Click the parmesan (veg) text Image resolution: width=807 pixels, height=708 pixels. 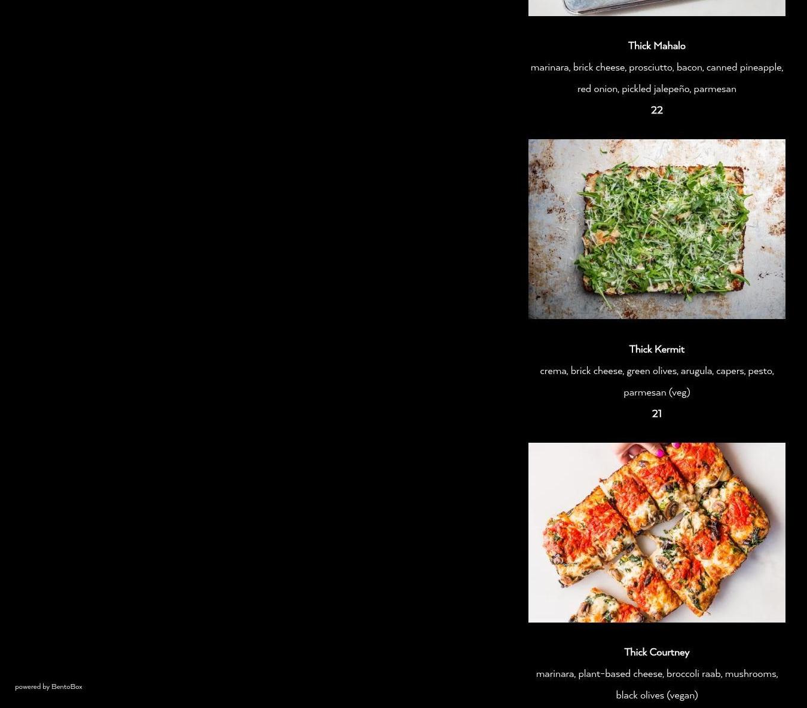[656, 392]
